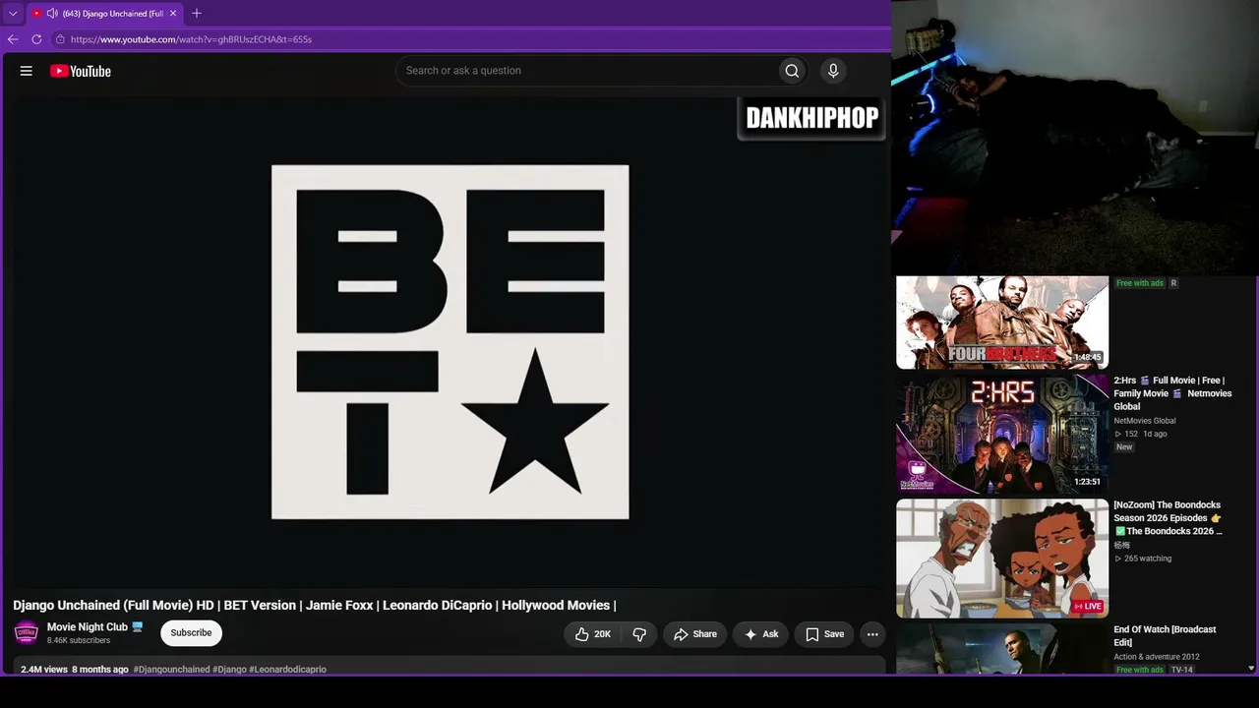The height and width of the screenshot is (708, 1259).
Task: Select the Django Unchained video title
Action: point(315,606)
